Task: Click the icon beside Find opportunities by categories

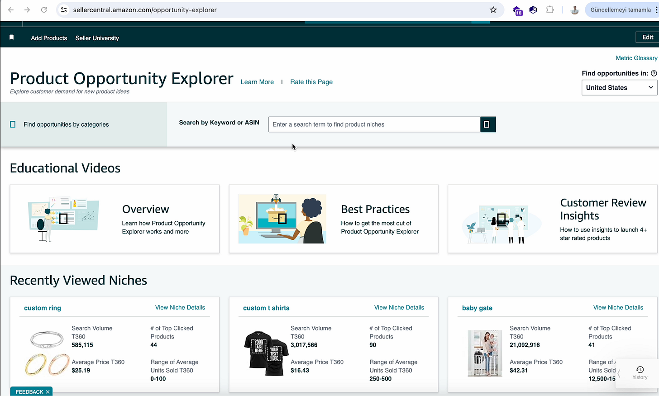Action: [x=13, y=124]
